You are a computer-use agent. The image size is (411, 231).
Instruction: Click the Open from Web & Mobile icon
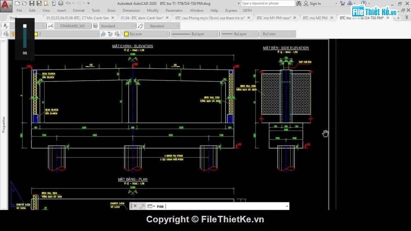coord(46,3)
